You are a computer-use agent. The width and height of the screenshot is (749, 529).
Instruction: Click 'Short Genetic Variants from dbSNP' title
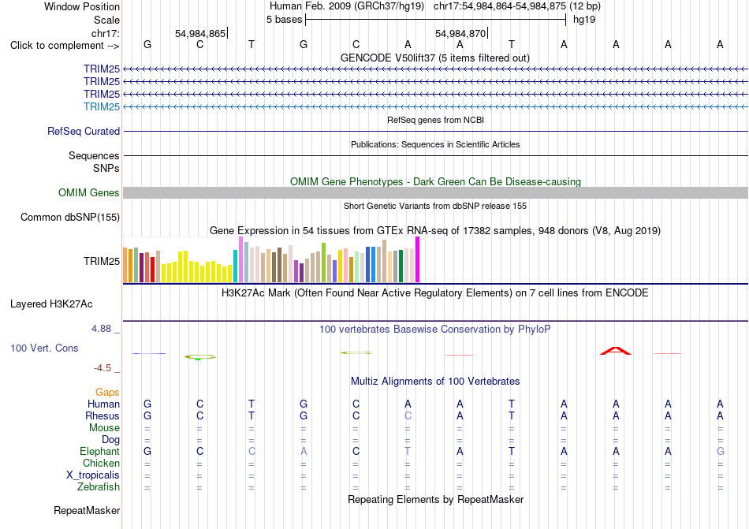coord(435,207)
